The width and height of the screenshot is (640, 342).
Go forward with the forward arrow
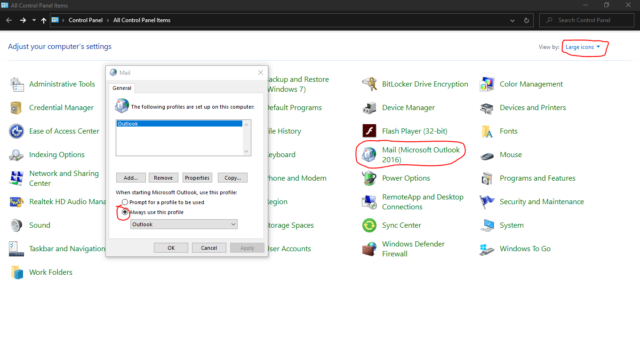[x=23, y=20]
